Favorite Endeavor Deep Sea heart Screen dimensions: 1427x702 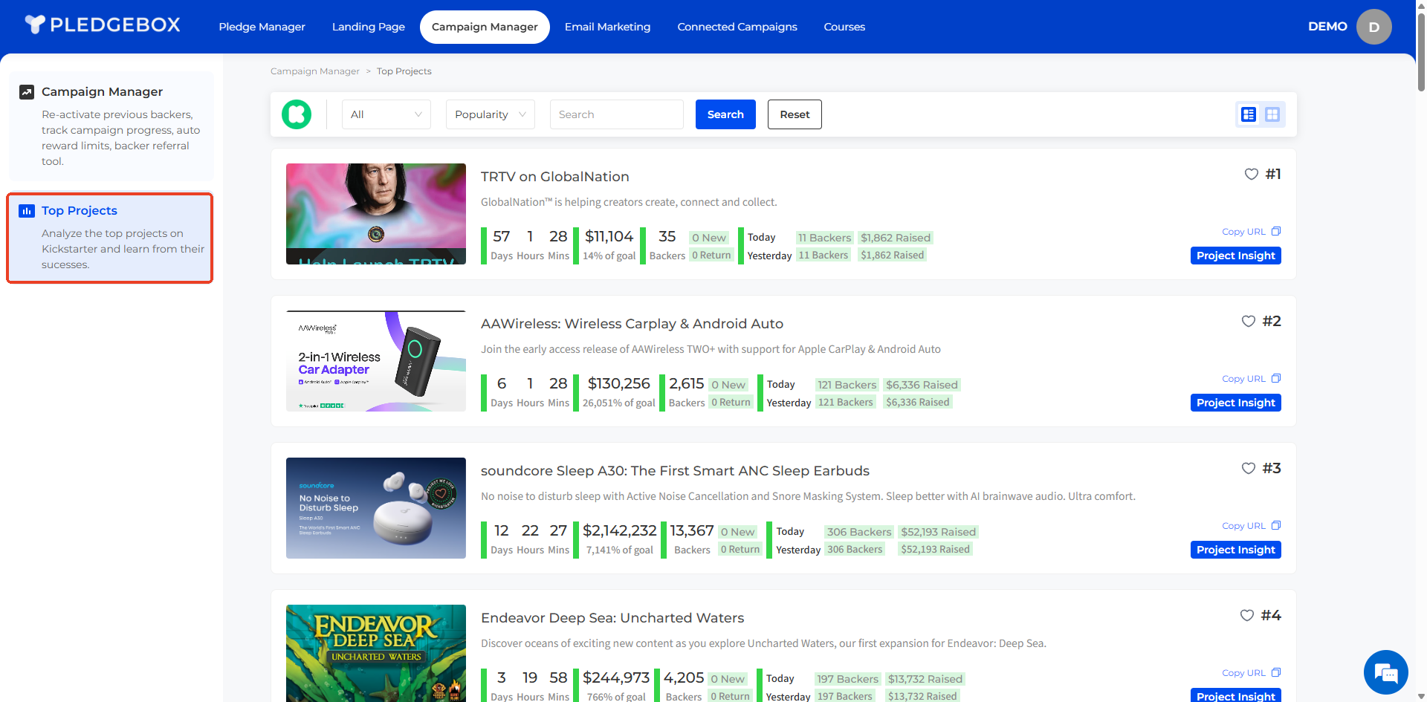[x=1247, y=615]
